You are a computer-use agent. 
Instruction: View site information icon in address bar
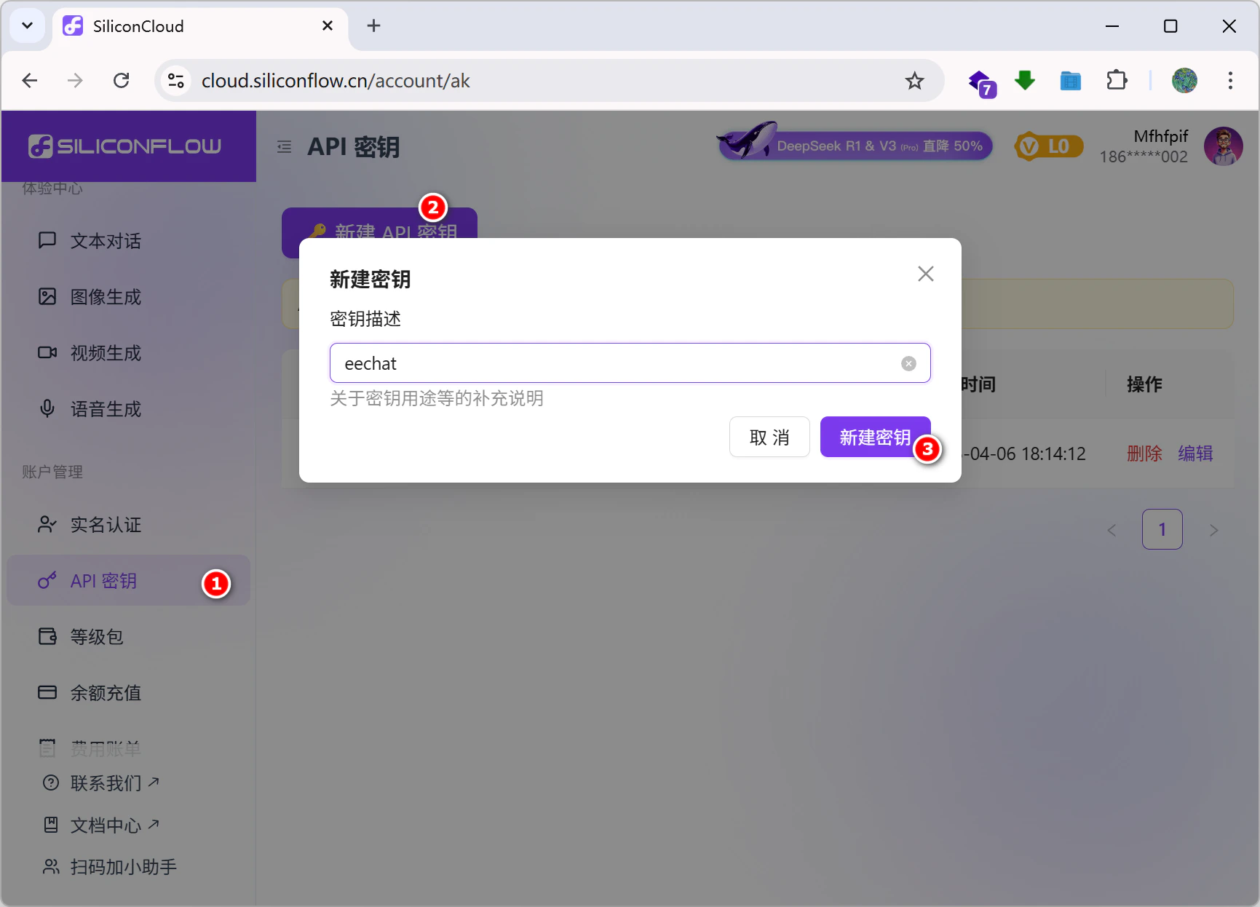tap(175, 80)
